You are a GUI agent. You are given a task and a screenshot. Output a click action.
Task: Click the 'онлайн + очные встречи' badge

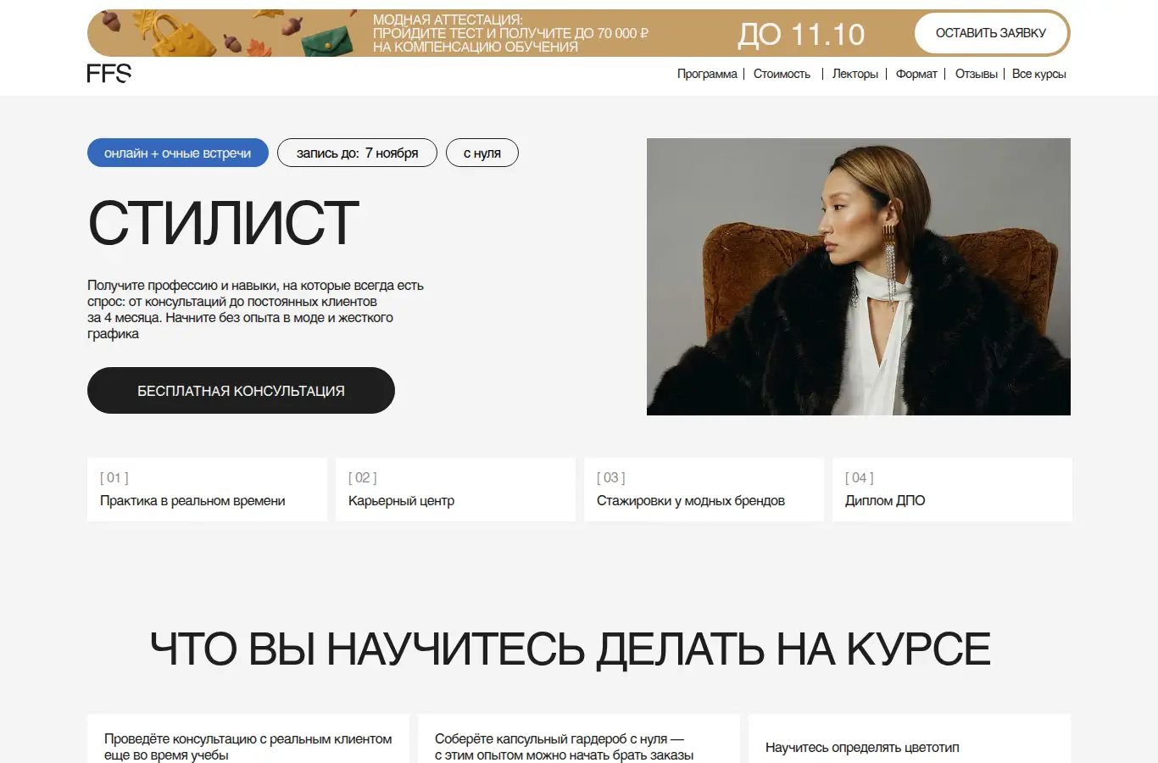pos(178,153)
